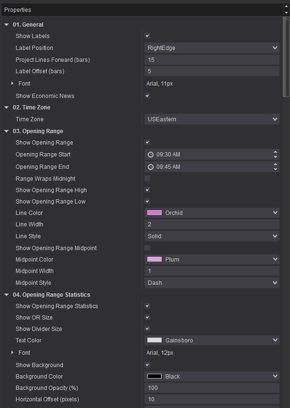Toggle the Show Economic News checkbox
Image resolution: width=290 pixels, height=408 pixels.
(147, 96)
